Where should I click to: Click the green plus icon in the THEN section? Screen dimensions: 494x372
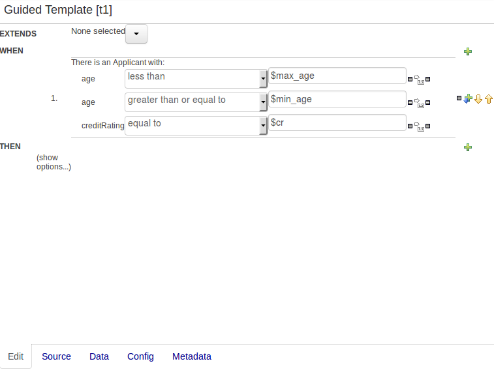click(x=468, y=148)
